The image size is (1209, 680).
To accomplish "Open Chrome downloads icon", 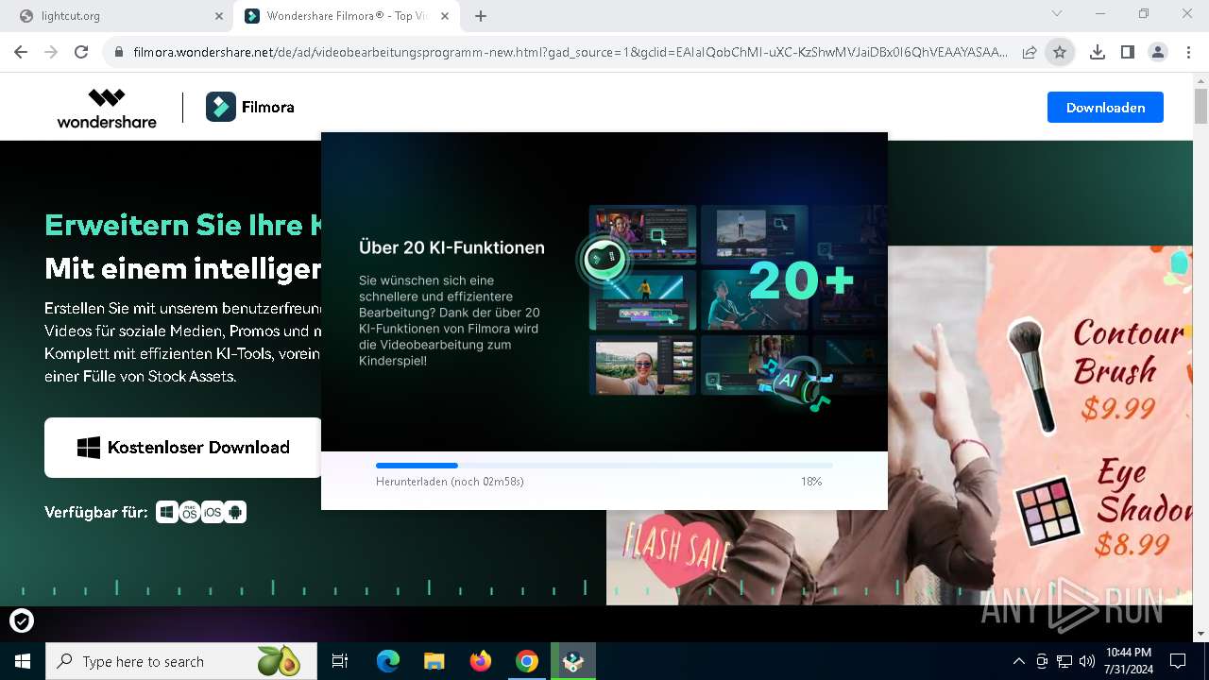I will 1097,52.
